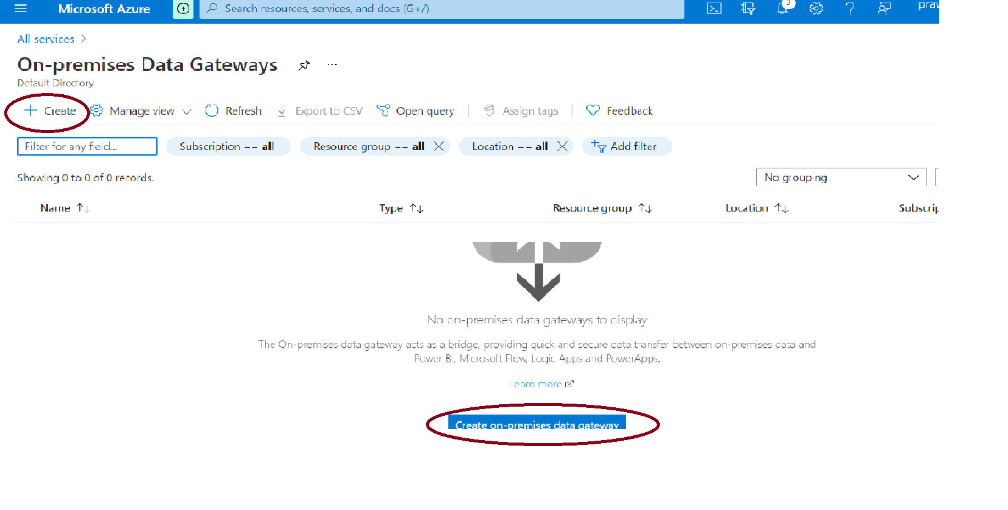Click Export to CSV
The width and height of the screenshot is (1008, 510).
click(320, 111)
